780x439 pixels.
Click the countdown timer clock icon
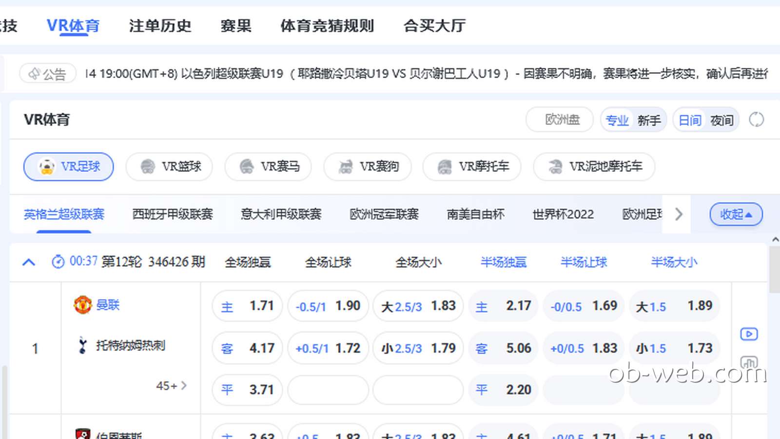tap(58, 262)
